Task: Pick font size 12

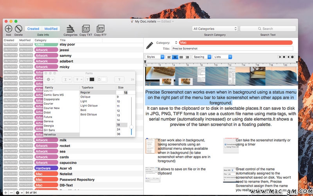Action: 119,111
